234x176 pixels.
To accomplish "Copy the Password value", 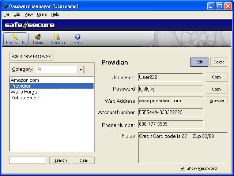I will pyautogui.click(x=216, y=89).
